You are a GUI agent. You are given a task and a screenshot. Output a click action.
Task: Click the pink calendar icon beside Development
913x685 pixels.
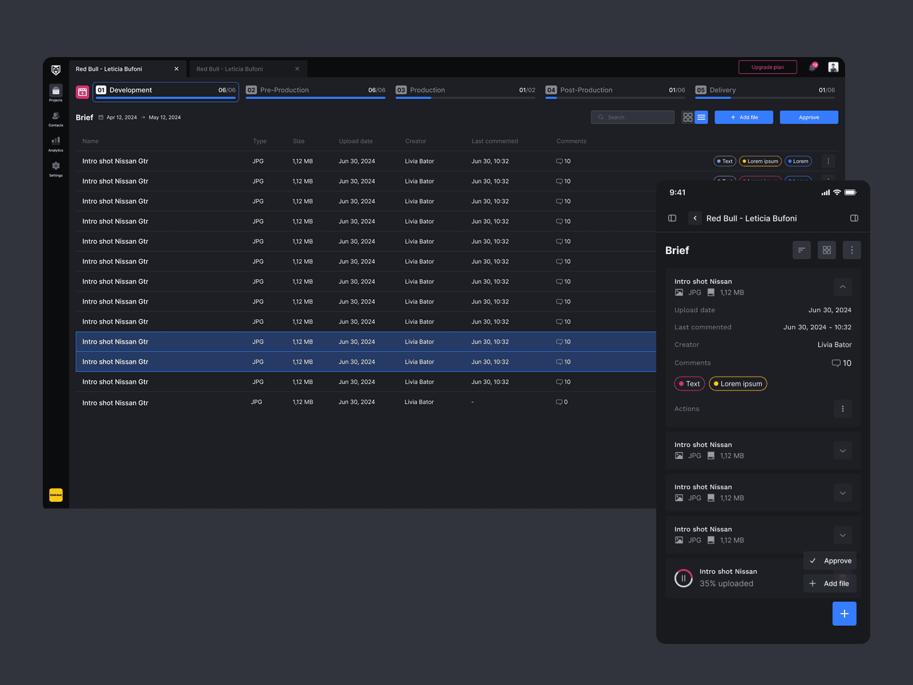tap(83, 91)
